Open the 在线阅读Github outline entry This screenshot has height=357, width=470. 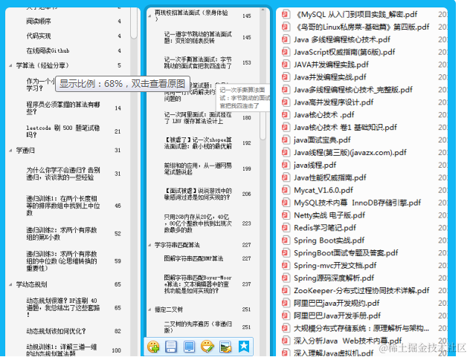click(48, 51)
